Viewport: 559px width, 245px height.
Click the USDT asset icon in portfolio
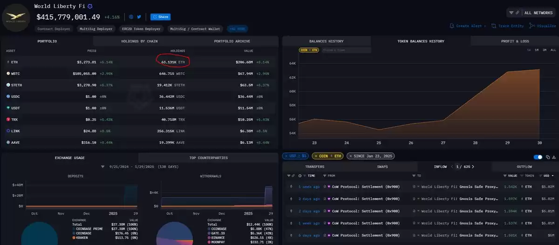pos(7,108)
